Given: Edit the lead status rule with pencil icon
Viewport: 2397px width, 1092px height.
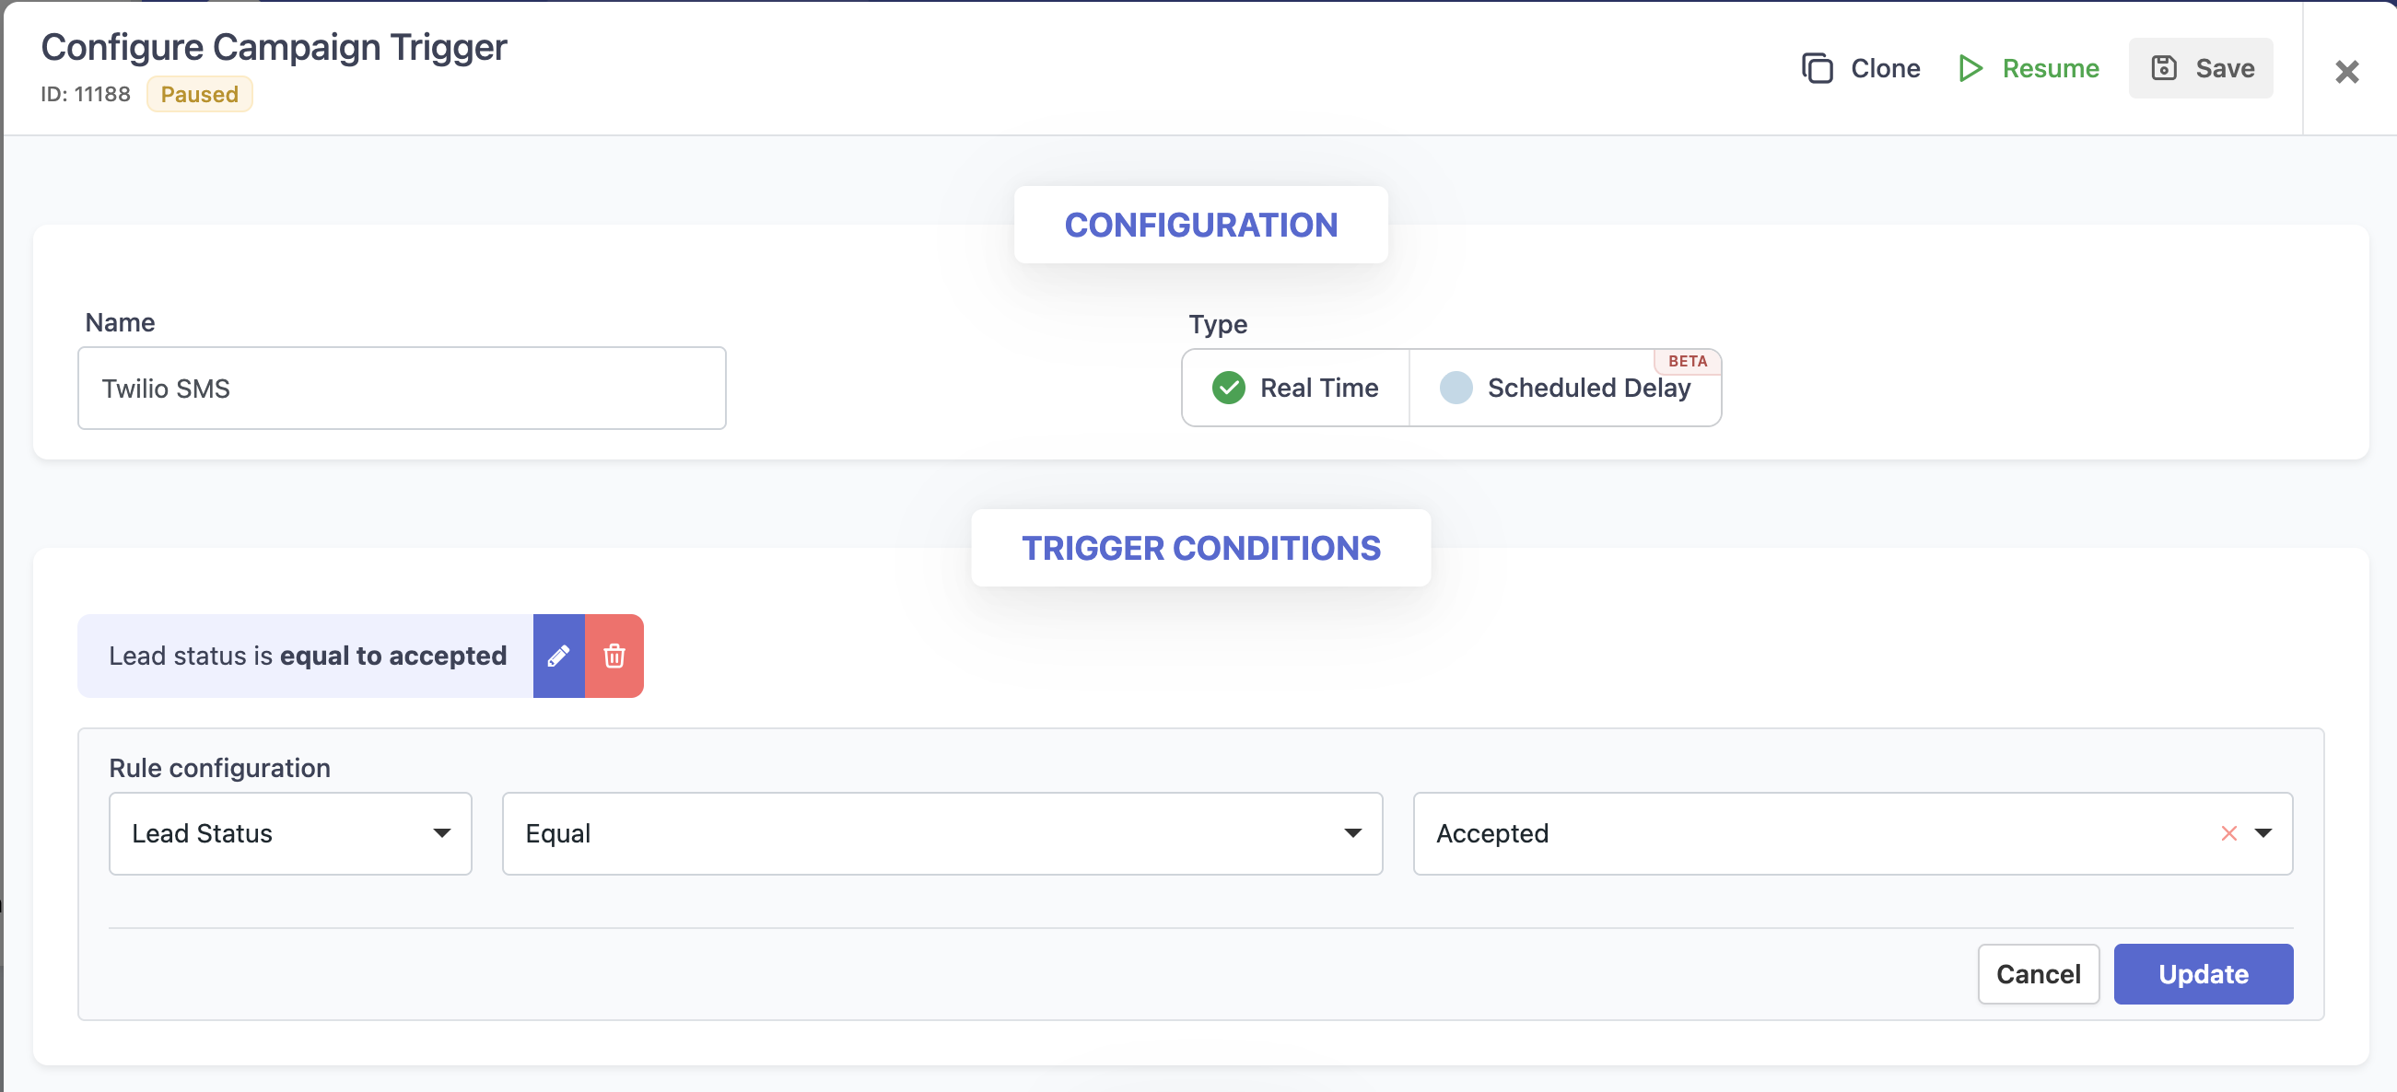Looking at the screenshot, I should (558, 656).
